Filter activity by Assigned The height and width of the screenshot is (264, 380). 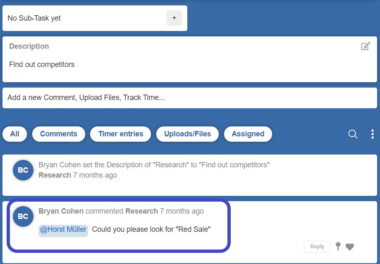(248, 134)
